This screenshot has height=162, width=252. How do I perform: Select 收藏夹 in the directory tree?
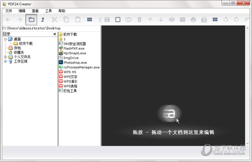(19, 52)
